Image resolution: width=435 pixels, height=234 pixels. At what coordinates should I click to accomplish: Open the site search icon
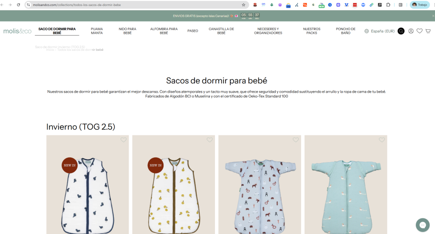(x=401, y=31)
